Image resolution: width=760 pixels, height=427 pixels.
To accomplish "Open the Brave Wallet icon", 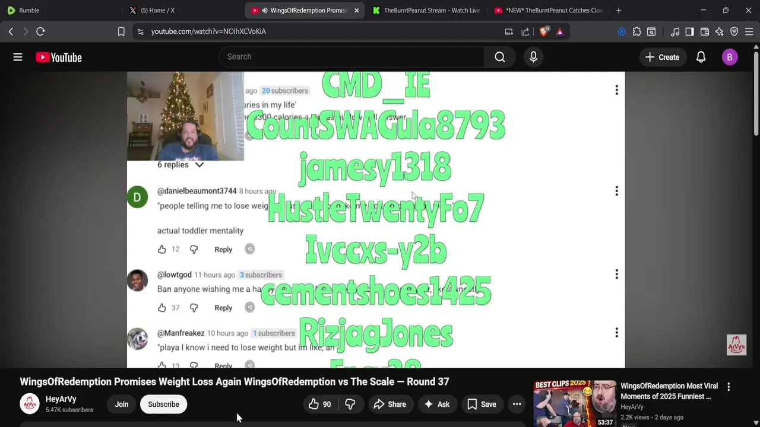I will coord(705,31).
